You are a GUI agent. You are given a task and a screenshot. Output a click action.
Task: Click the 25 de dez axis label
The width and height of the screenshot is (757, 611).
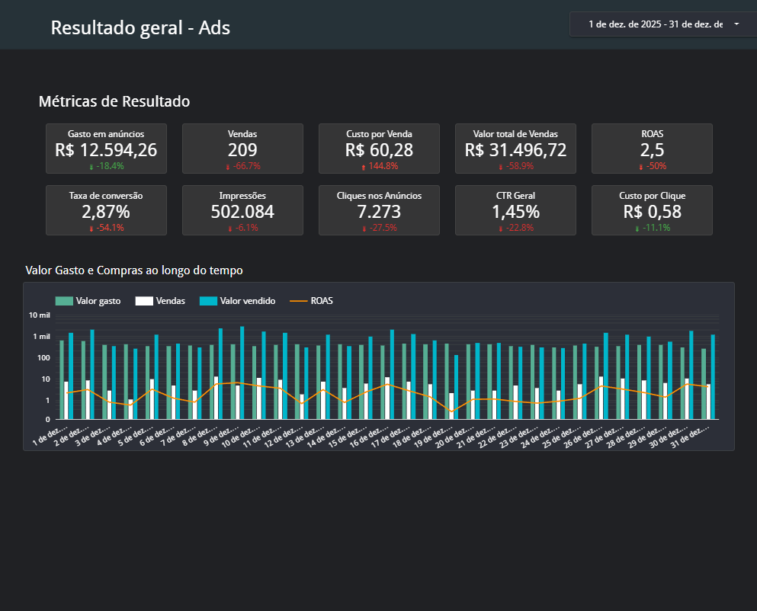560,437
